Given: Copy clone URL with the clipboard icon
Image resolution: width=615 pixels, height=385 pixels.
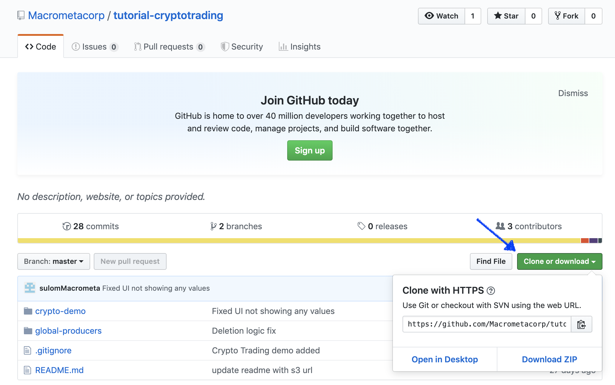Looking at the screenshot, I should tap(581, 324).
